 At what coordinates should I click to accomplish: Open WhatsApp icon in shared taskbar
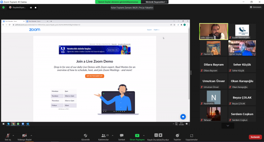tap(18, 124)
